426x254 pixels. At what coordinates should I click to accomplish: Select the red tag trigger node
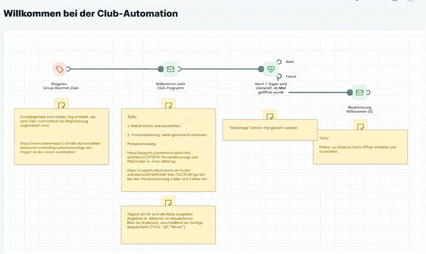pyautogui.click(x=59, y=69)
